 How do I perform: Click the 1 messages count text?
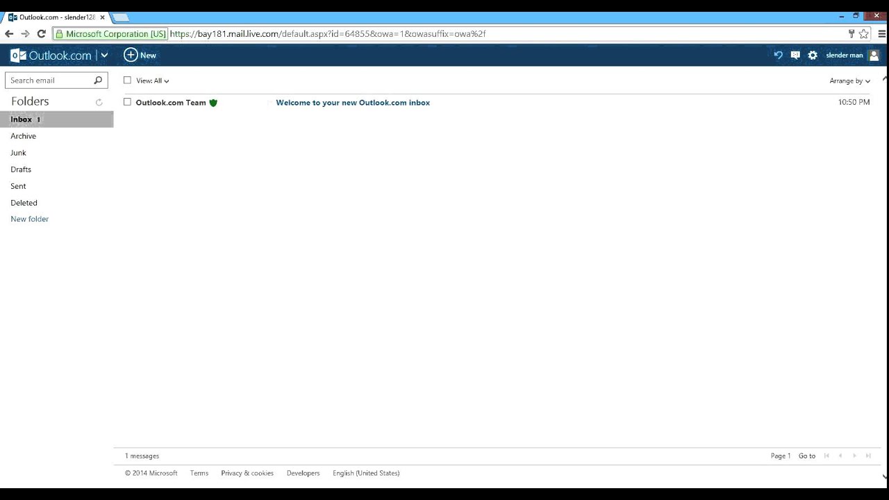click(x=142, y=456)
